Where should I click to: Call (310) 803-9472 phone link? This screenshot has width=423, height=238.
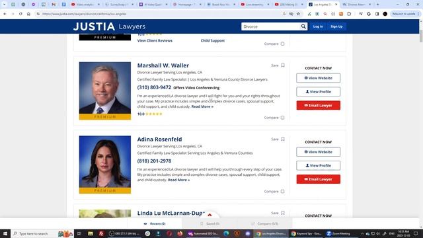tap(154, 87)
